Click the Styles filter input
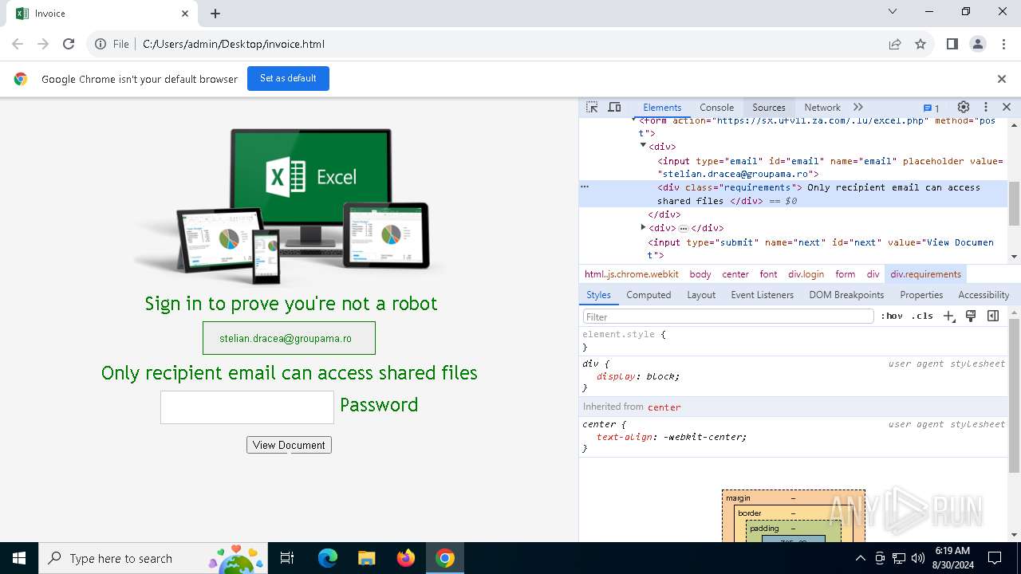Viewport: 1021px width, 574px height. tap(727, 316)
